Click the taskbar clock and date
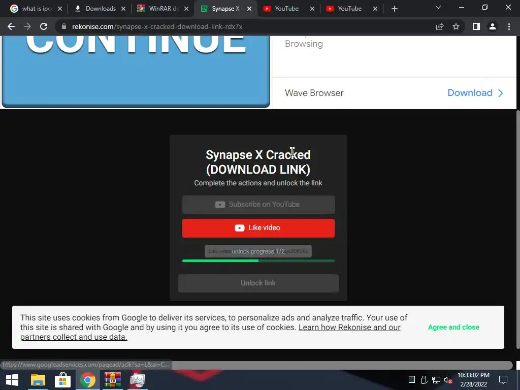520x390 pixels. tap(473, 380)
